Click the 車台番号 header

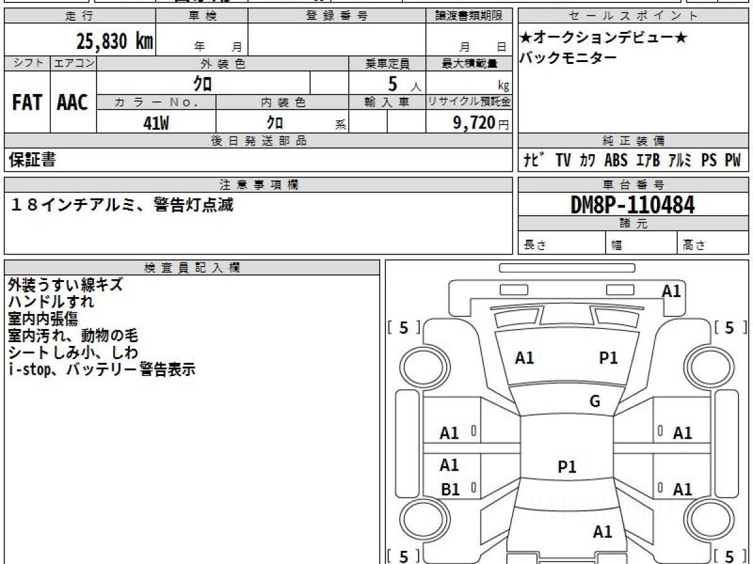click(634, 184)
